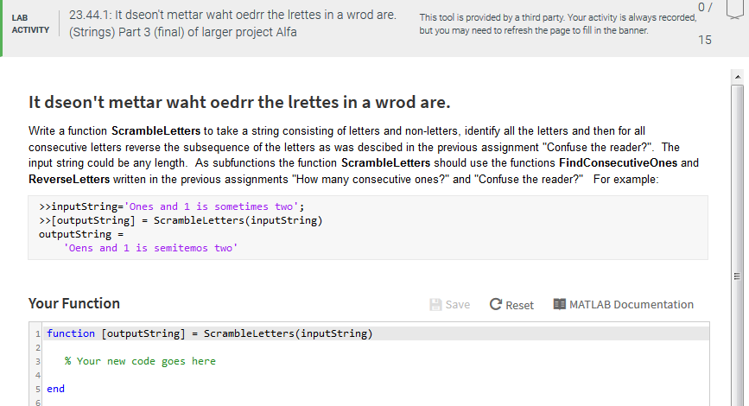Click the 'end' keyword on line 5
The width and height of the screenshot is (749, 406).
coord(55,389)
